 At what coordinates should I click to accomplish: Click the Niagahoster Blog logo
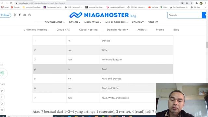pyautogui.click(x=103, y=15)
